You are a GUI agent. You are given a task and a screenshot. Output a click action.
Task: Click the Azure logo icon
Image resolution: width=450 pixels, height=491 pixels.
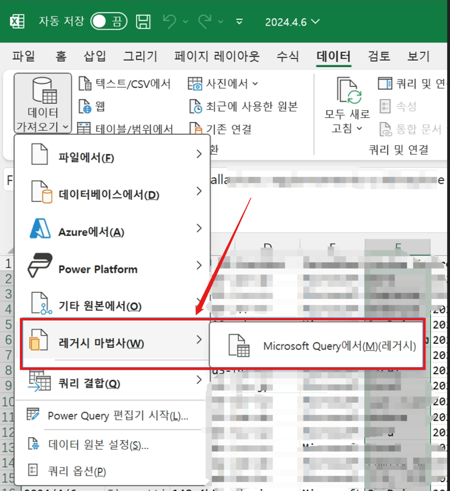pos(40,228)
